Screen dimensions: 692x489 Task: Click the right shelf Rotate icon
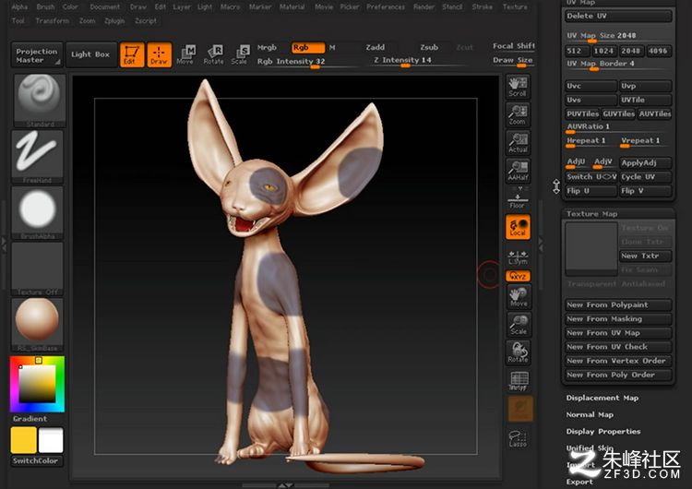[x=519, y=352]
